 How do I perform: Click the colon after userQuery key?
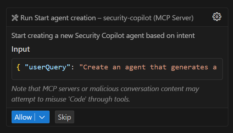click(x=72, y=68)
